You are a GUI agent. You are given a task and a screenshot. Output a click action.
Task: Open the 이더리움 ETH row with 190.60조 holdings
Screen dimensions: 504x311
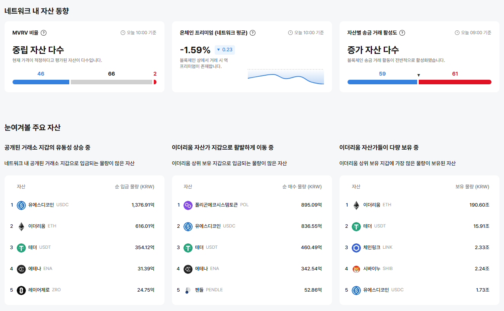[x=419, y=205]
